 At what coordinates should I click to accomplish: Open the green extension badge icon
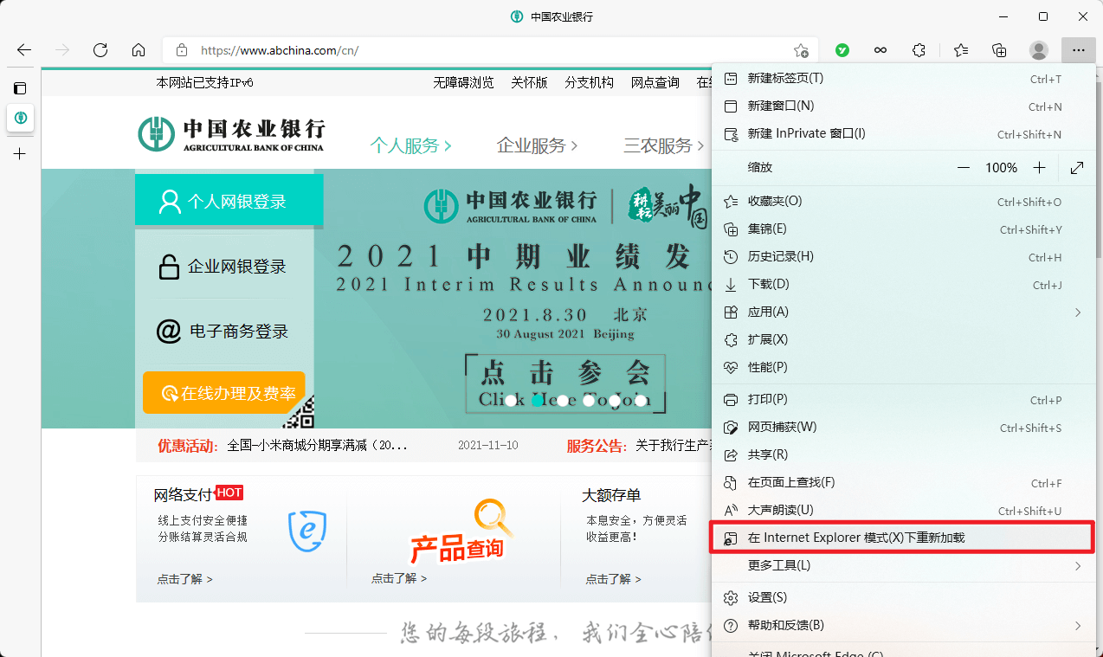coord(842,50)
